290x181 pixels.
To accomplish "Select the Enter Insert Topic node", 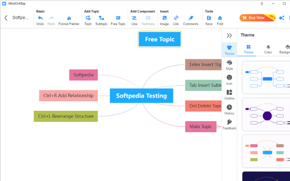I will click(203, 65).
